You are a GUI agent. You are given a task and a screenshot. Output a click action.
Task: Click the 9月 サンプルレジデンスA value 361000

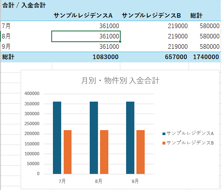coord(109,47)
